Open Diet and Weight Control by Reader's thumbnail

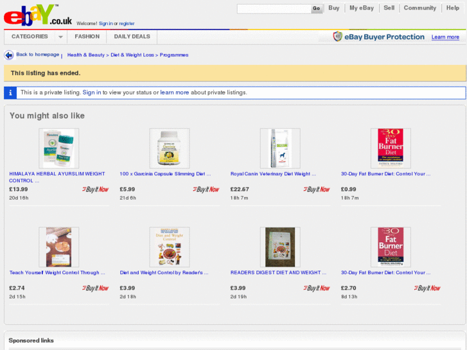(170, 247)
